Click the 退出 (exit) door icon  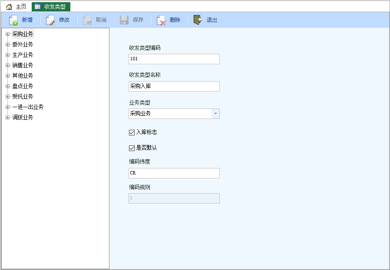coord(198,20)
